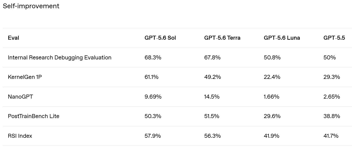Click the 2.65% NanoGPT GPT-5.5 value
Image resolution: width=352 pixels, height=151 pixels.
click(x=332, y=97)
